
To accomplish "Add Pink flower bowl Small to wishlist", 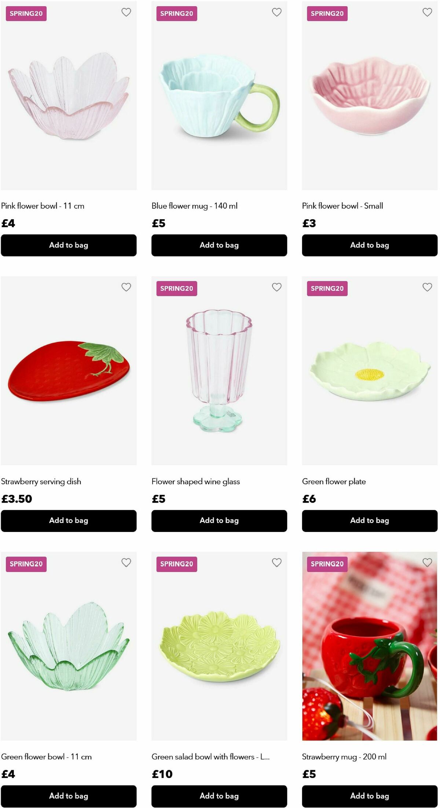I will click(x=427, y=12).
